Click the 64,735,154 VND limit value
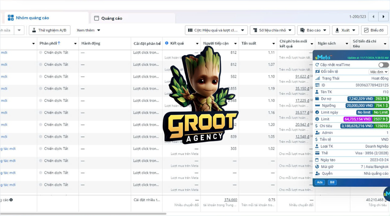390x216 pixels. coord(358,119)
